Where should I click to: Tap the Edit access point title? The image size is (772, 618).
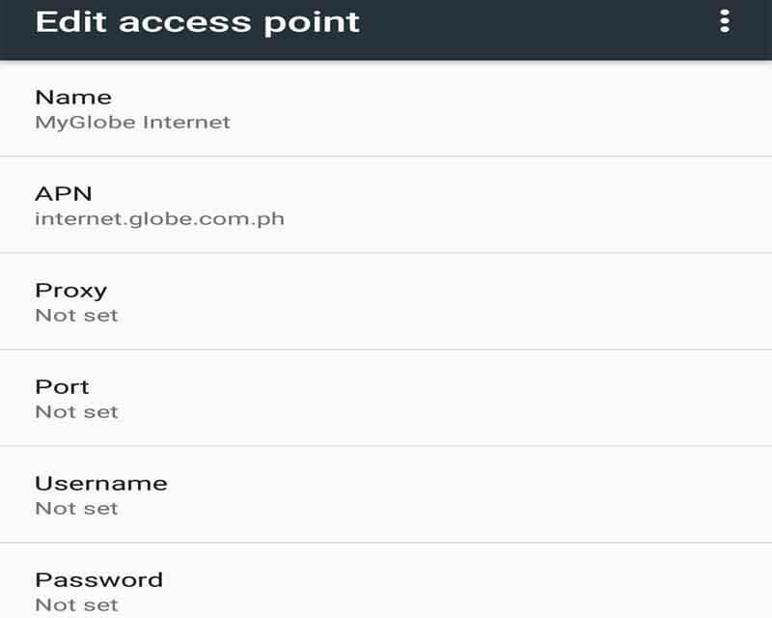(198, 22)
